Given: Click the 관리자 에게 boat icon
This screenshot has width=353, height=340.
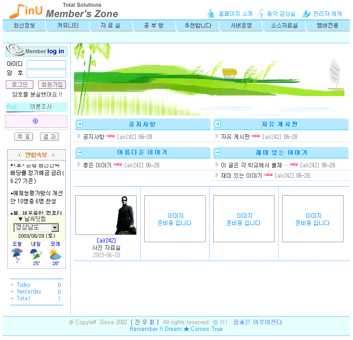Looking at the screenshot, I should click(x=306, y=14).
